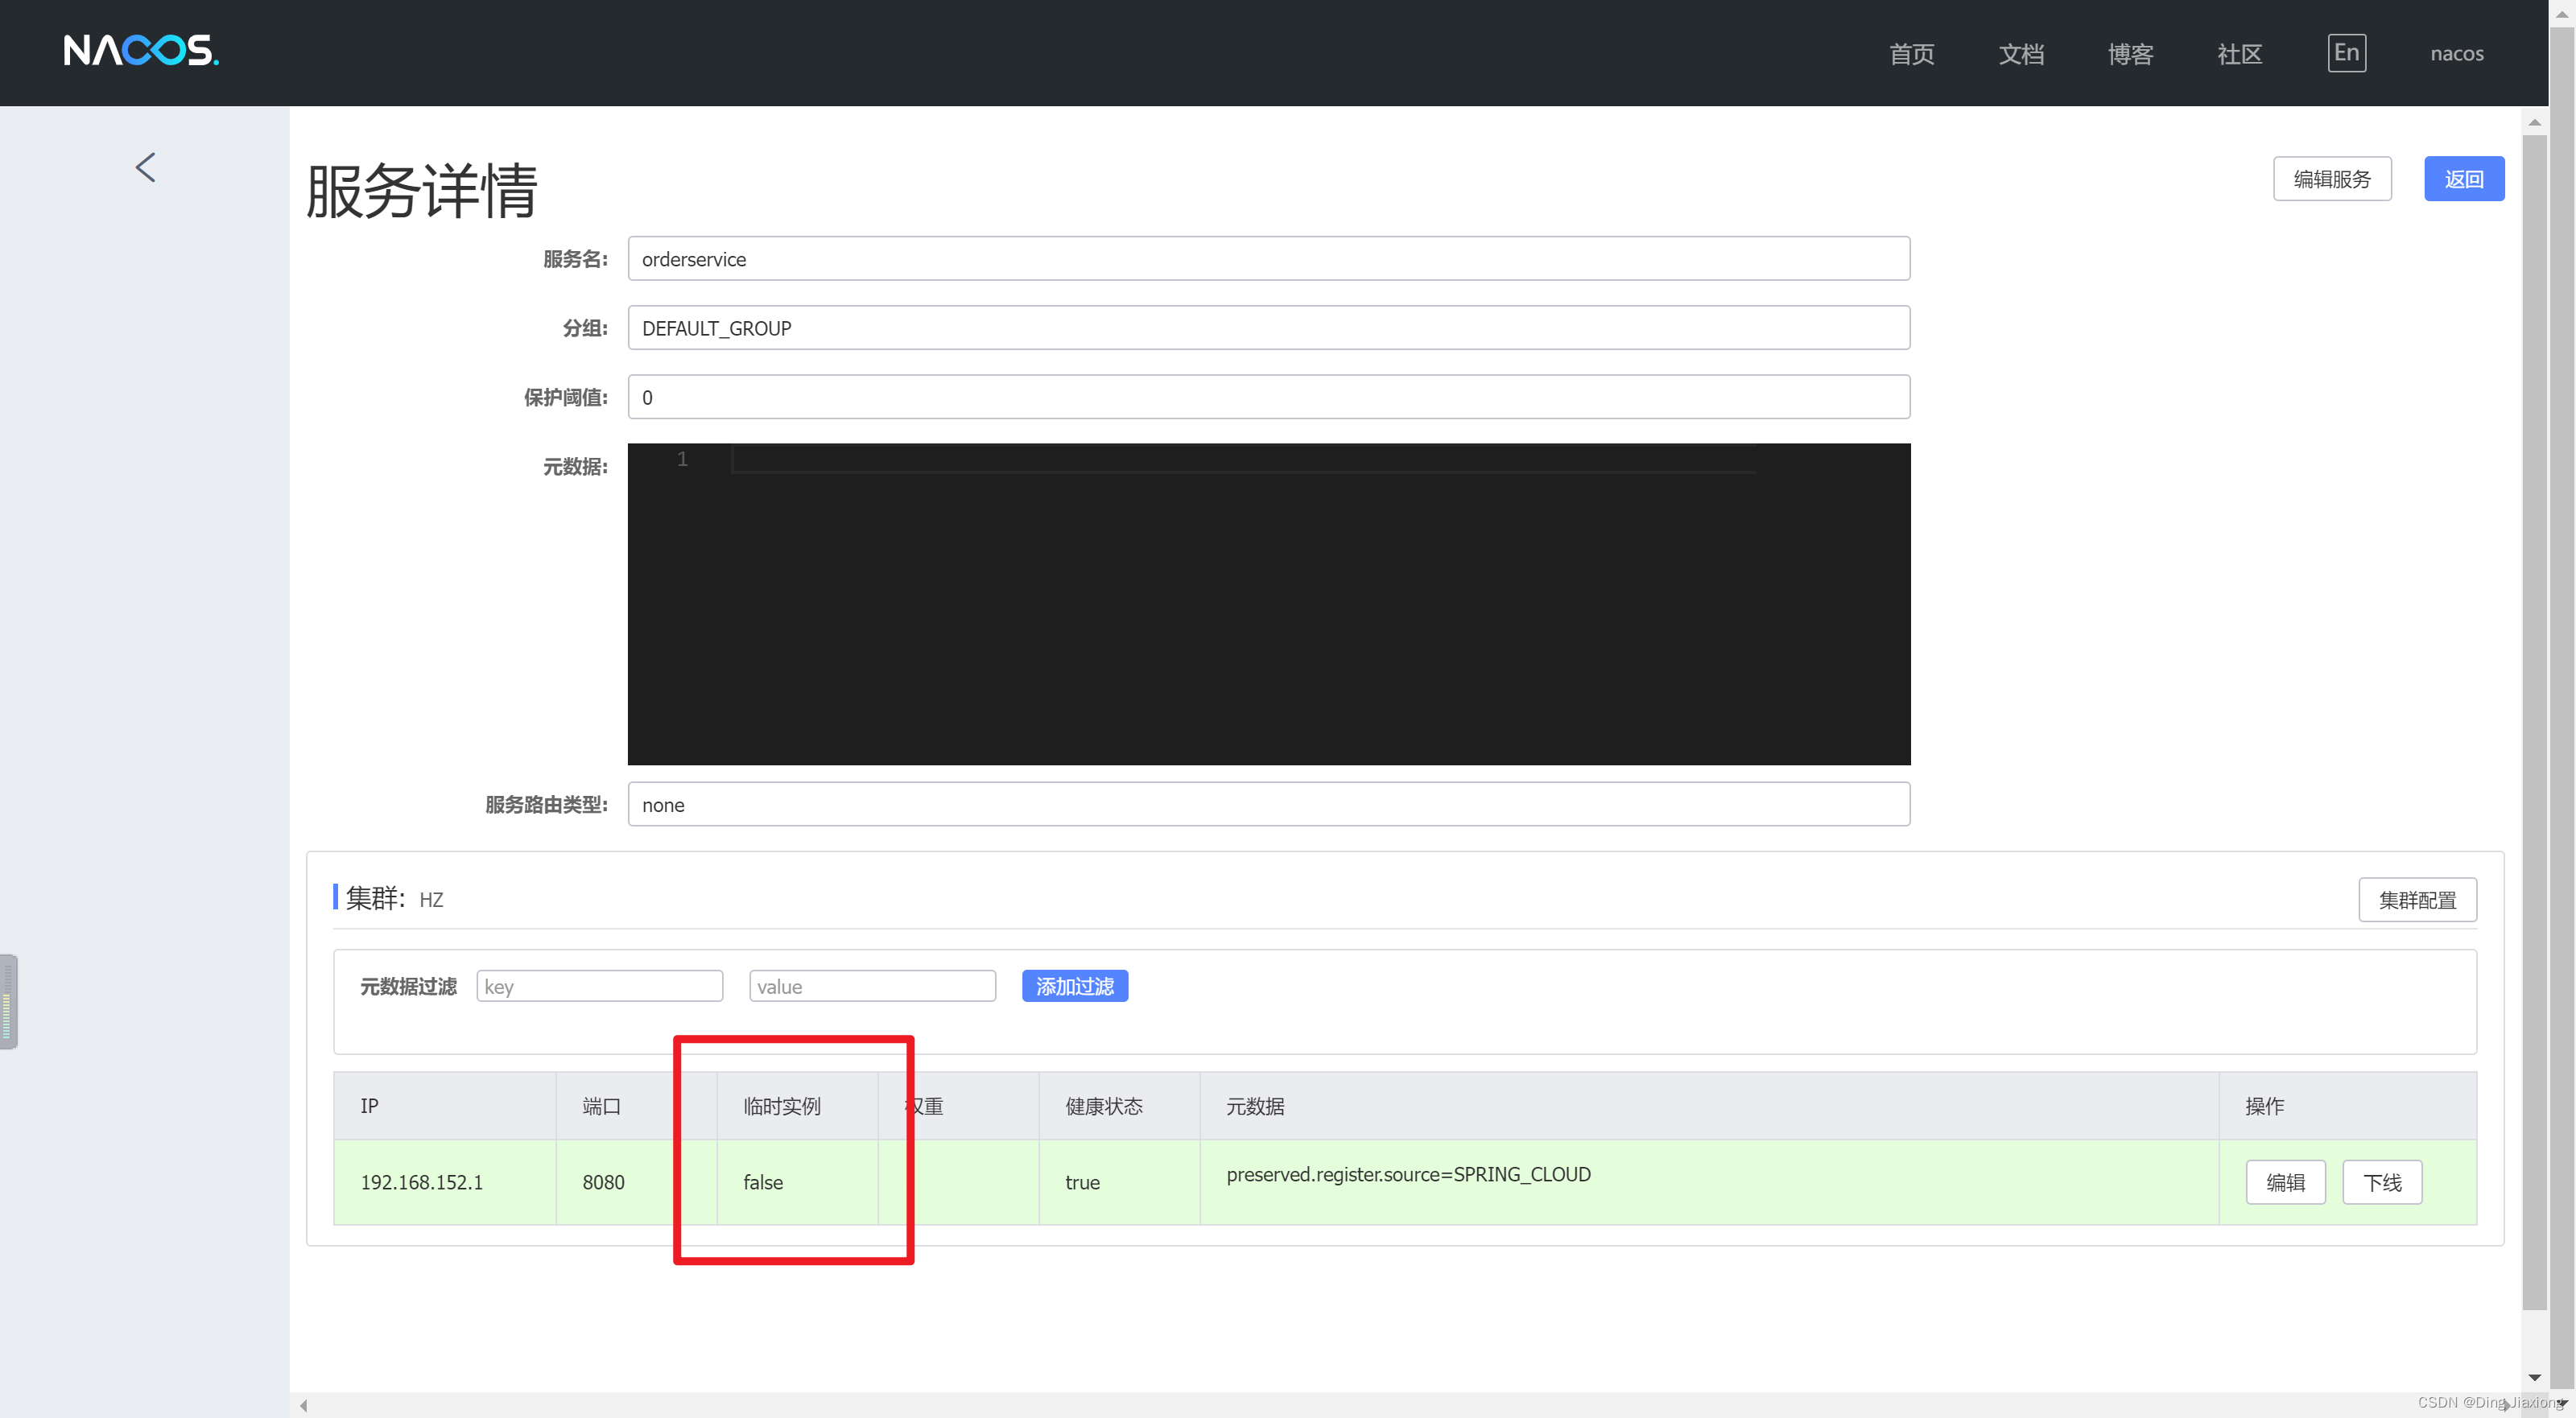Image resolution: width=2576 pixels, height=1418 pixels.
Task: Focus the 服务名 orderservice field
Action: coord(1268,259)
